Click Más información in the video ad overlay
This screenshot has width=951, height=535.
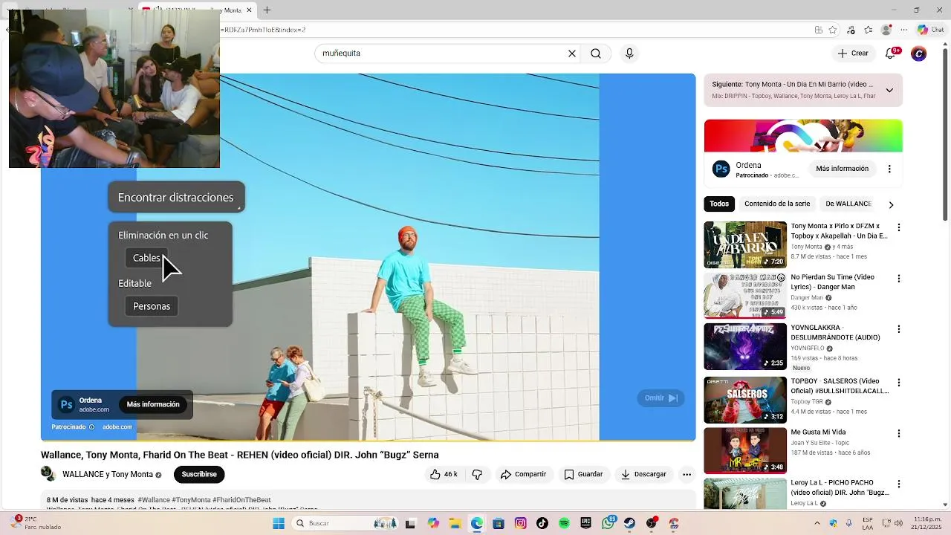[x=153, y=404]
